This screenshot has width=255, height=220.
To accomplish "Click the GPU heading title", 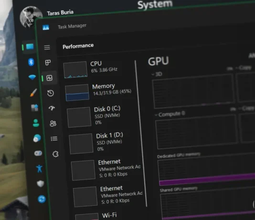I will pos(159,61).
